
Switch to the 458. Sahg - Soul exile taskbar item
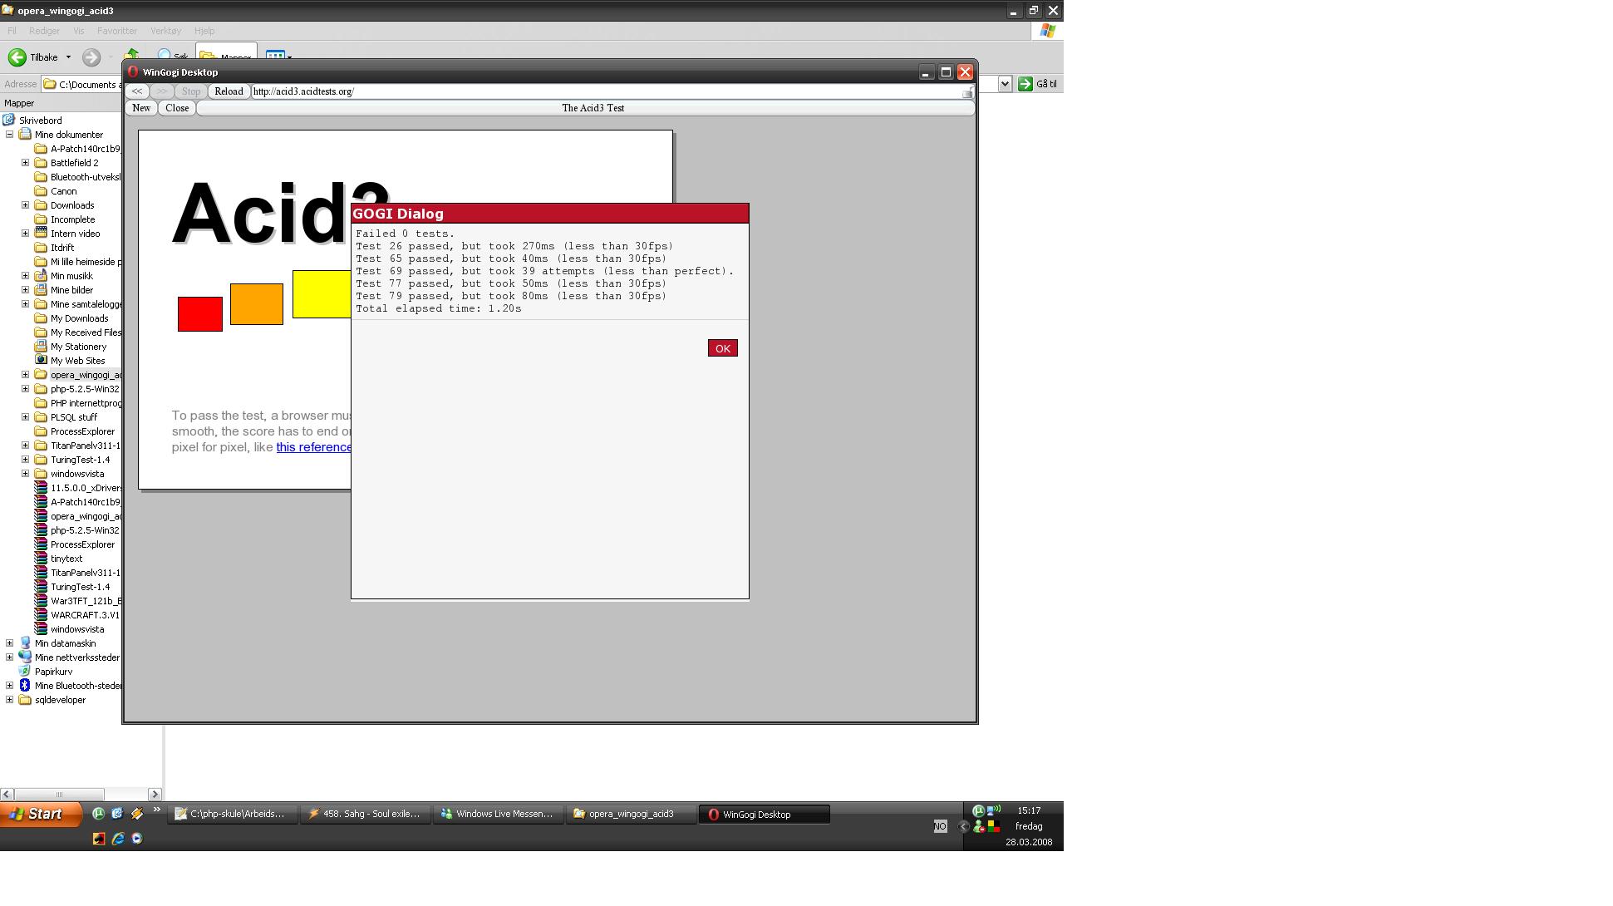click(x=366, y=815)
